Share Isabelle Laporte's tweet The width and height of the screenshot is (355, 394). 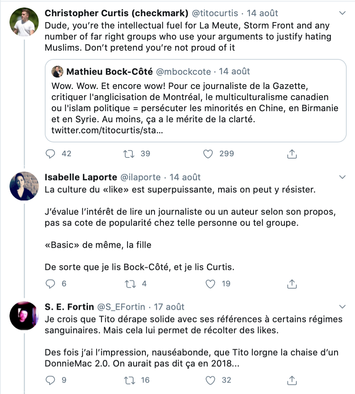tap(292, 284)
